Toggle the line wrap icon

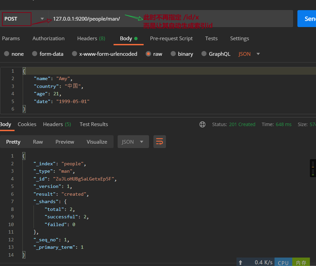(160, 142)
